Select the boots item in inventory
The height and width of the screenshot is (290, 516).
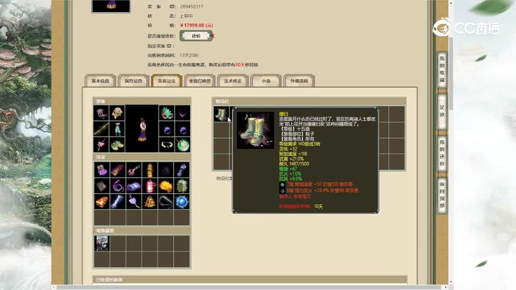[x=221, y=114]
